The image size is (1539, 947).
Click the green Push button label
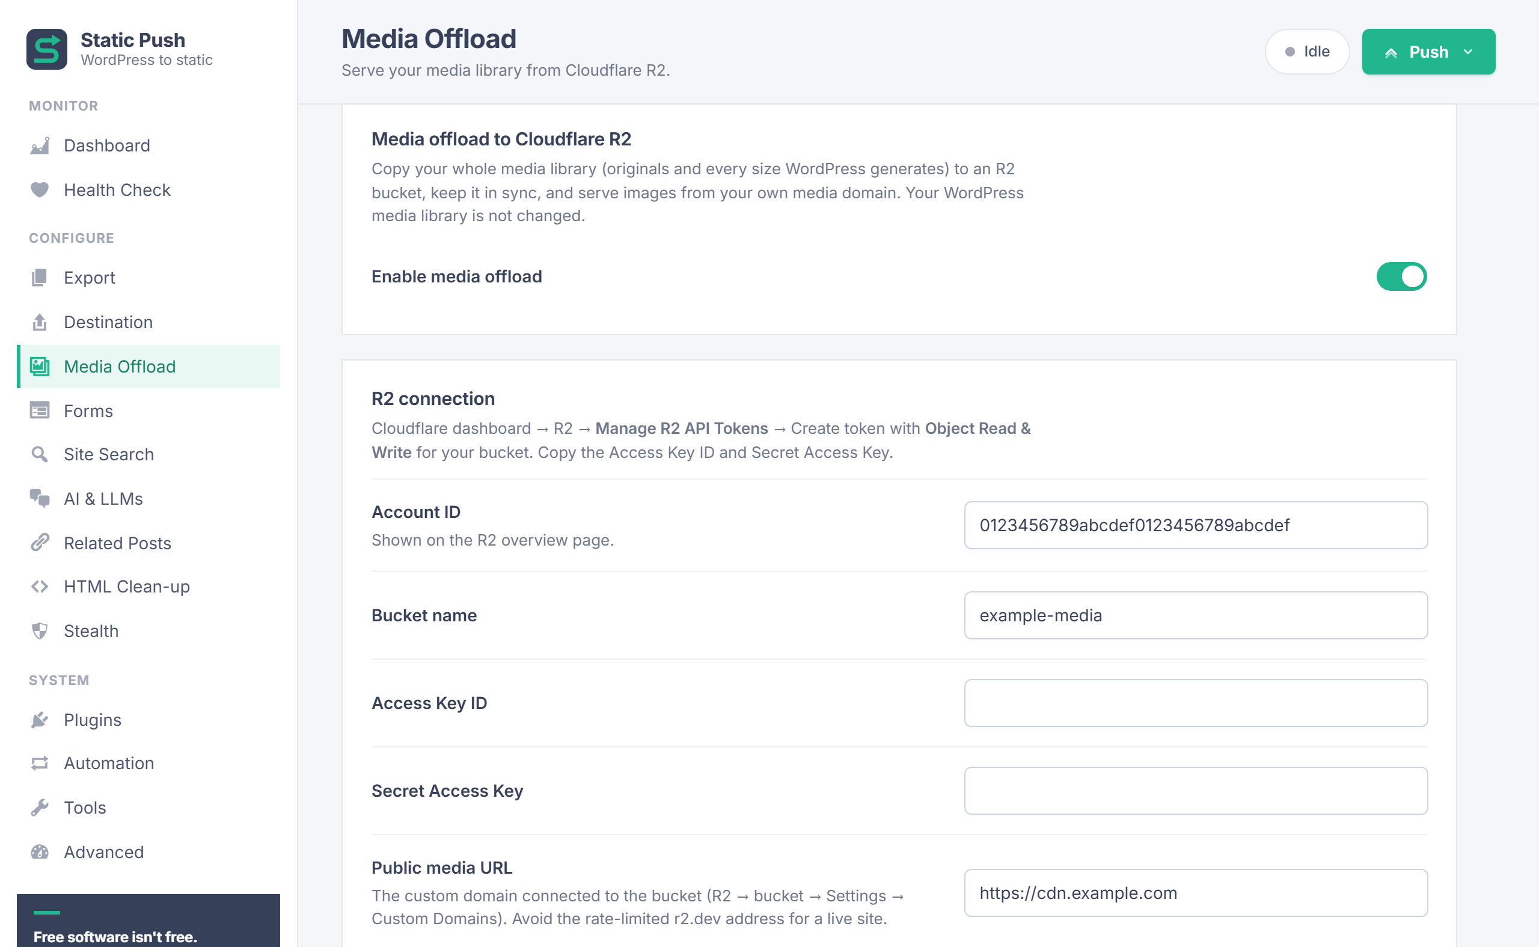coord(1429,52)
